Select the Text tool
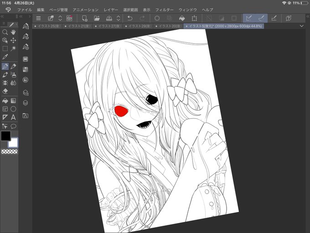The width and height of the screenshot is (310, 233). tap(13, 117)
